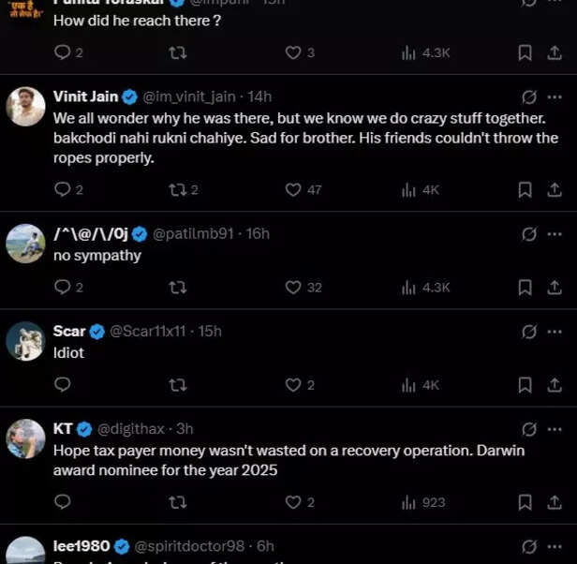
Task: Open more menu on patilmb91's tweet
Action: click(x=555, y=233)
